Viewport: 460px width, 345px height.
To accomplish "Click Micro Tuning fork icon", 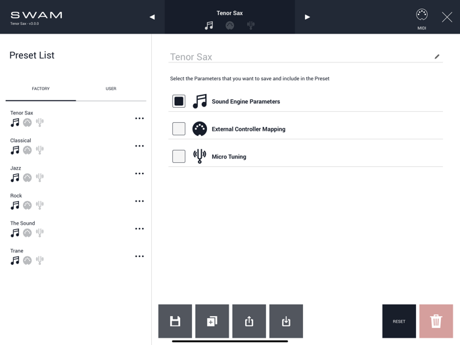I will [200, 156].
